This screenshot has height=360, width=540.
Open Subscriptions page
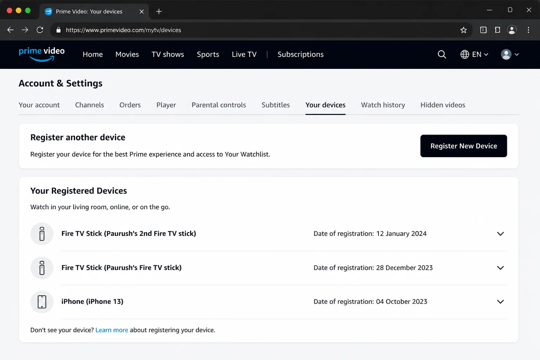tap(301, 54)
